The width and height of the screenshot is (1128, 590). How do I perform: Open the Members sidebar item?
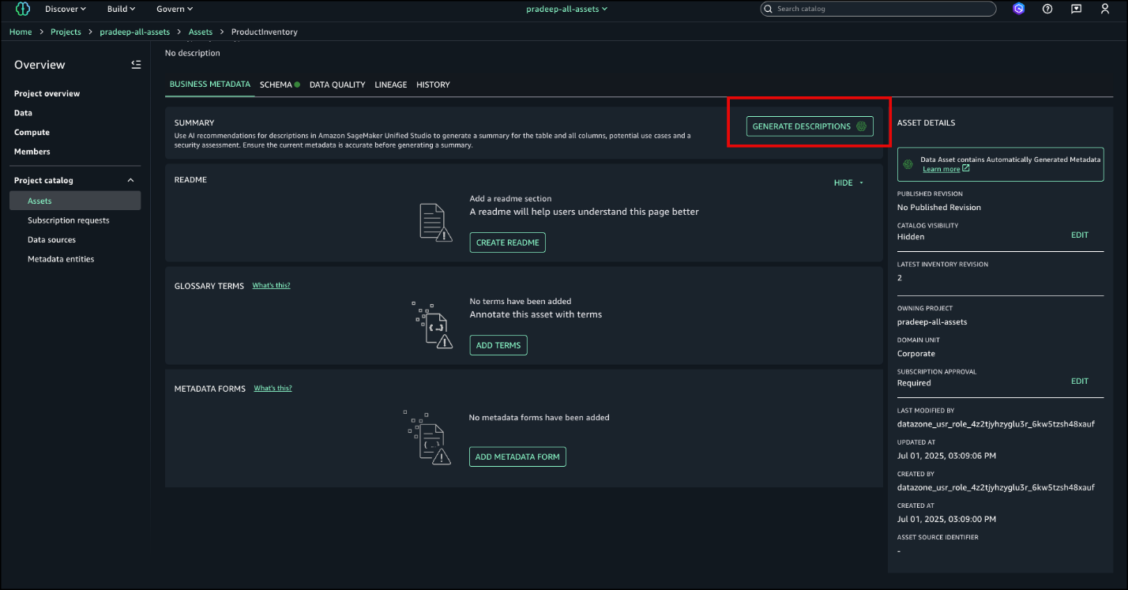point(32,152)
